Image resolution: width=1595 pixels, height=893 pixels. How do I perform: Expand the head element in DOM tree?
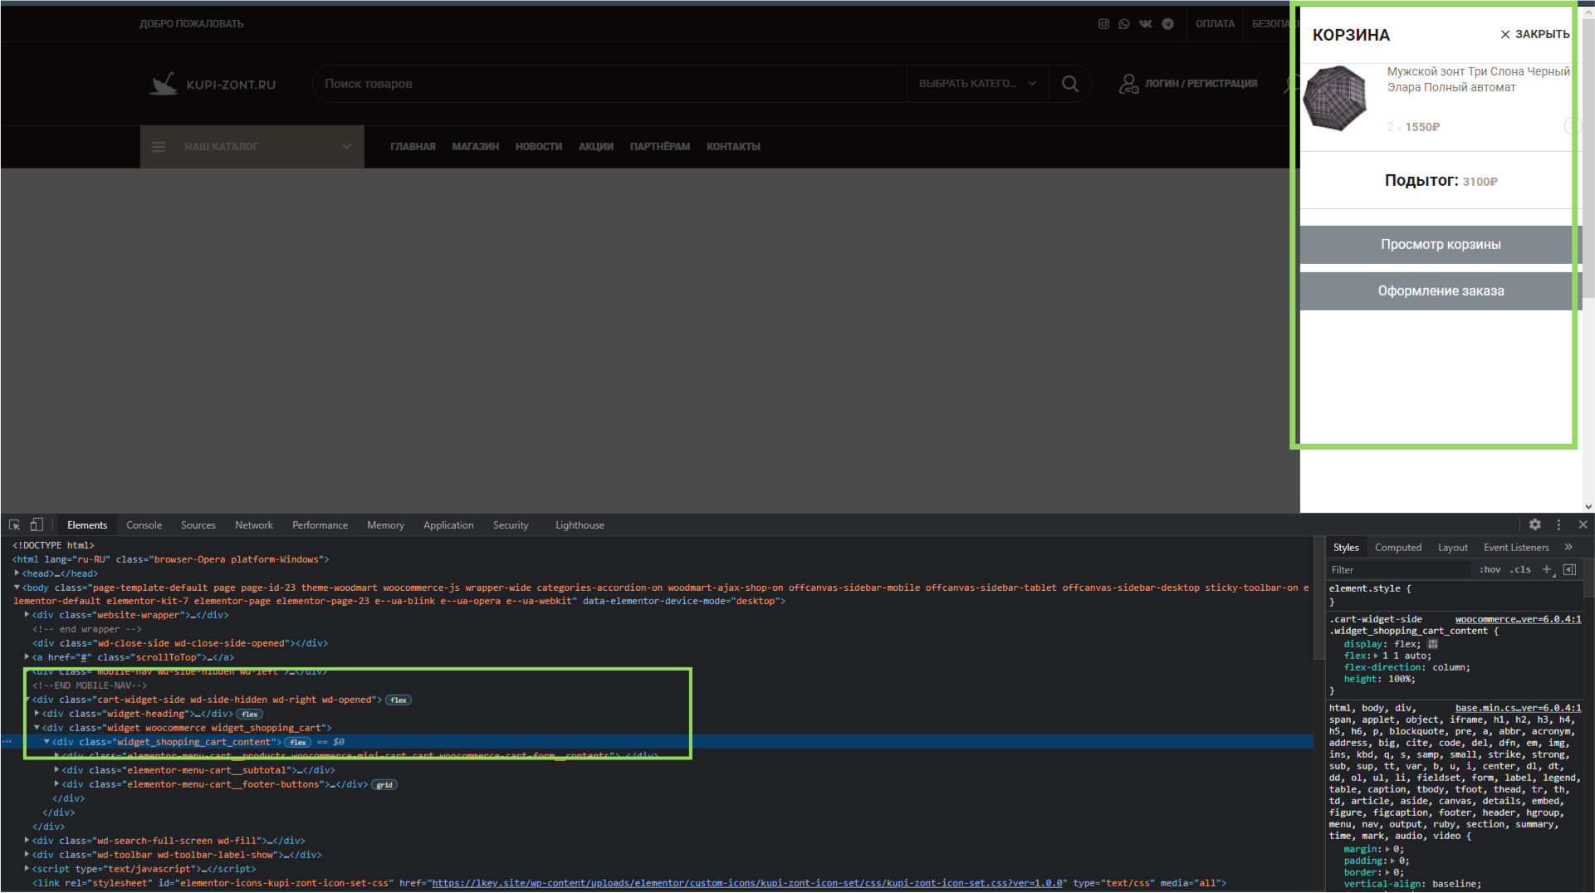(17, 573)
